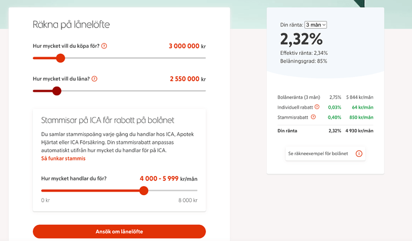Click the large 2,32% interest rate
The width and height of the screenshot is (412, 241).
pyautogui.click(x=301, y=39)
